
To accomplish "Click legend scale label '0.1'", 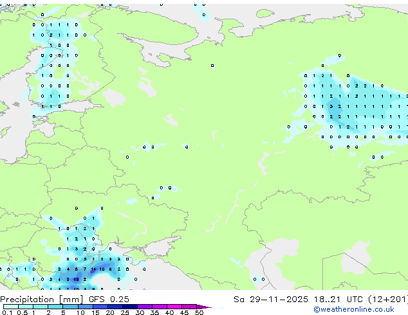I will [7, 312].
